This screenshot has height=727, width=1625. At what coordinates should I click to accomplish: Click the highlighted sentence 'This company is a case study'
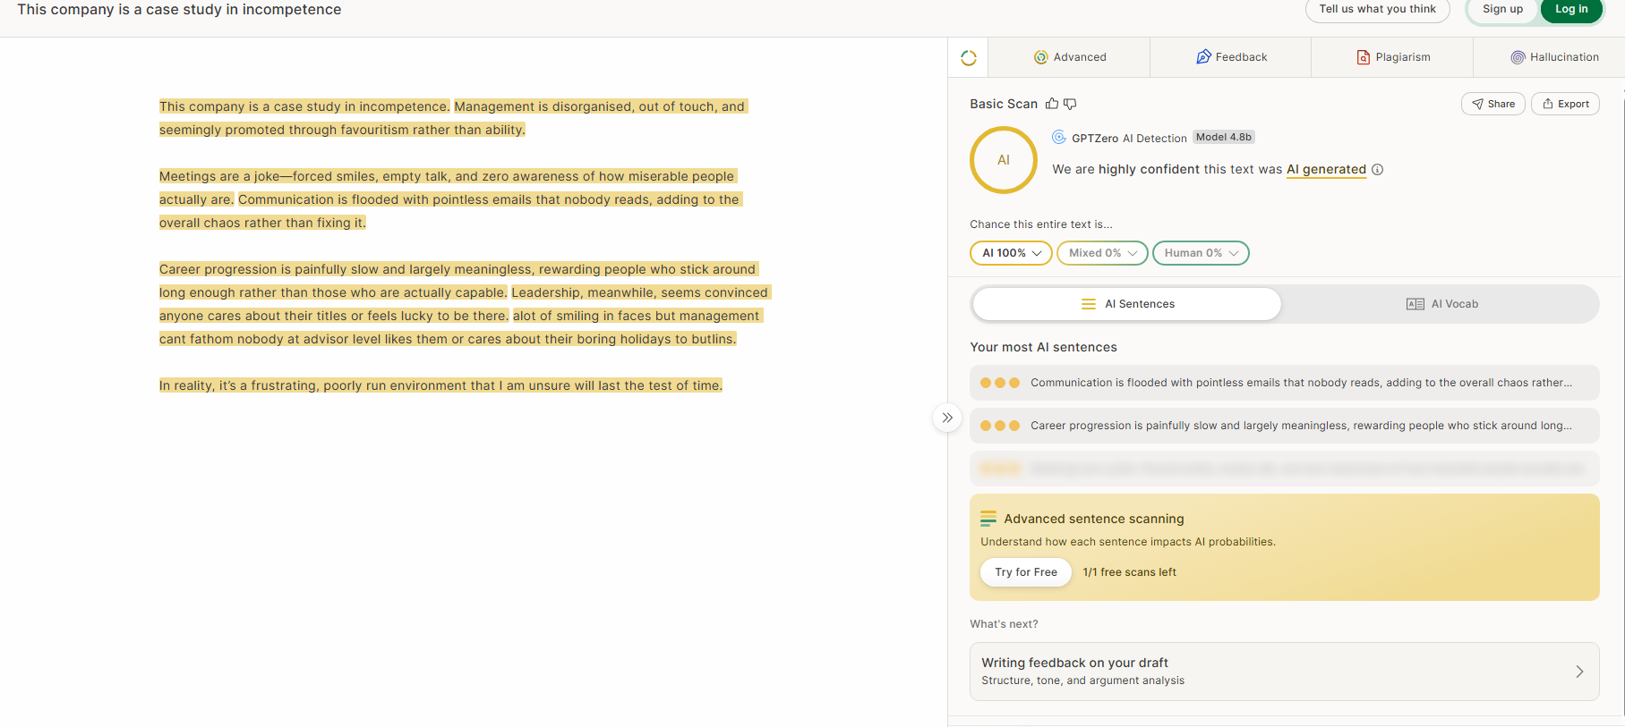click(304, 106)
